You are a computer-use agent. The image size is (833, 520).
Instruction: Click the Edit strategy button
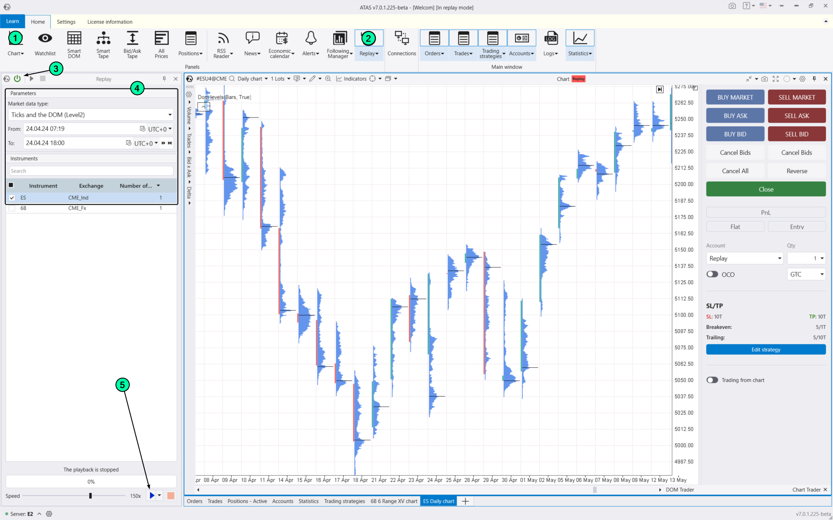[x=765, y=350]
